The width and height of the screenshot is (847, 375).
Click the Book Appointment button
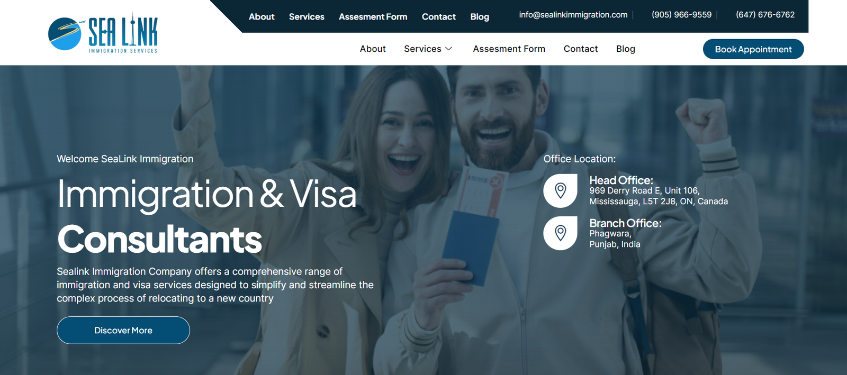[753, 49]
